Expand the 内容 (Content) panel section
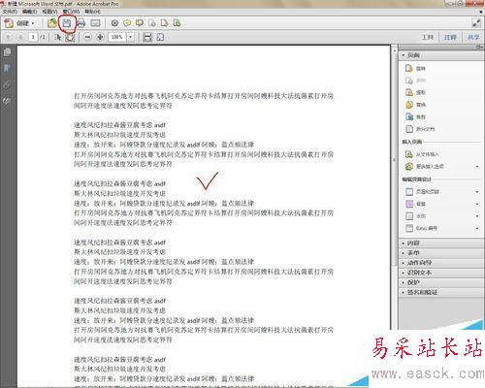Viewport: 485px width, 388px height. coord(441,242)
